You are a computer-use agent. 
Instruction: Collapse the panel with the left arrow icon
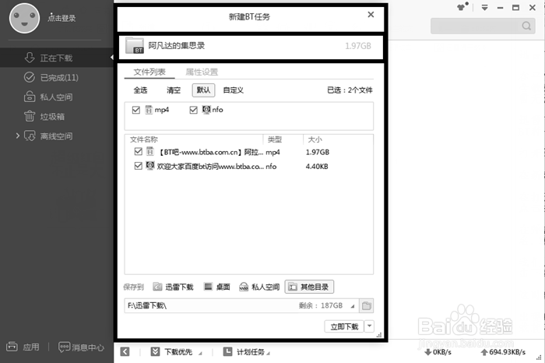pos(125,352)
